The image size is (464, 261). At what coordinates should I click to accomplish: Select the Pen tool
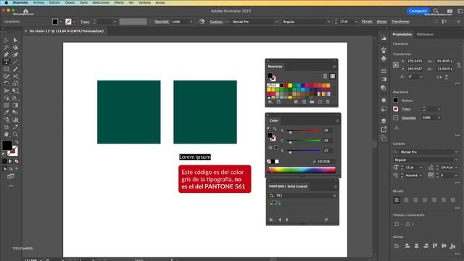click(x=7, y=54)
